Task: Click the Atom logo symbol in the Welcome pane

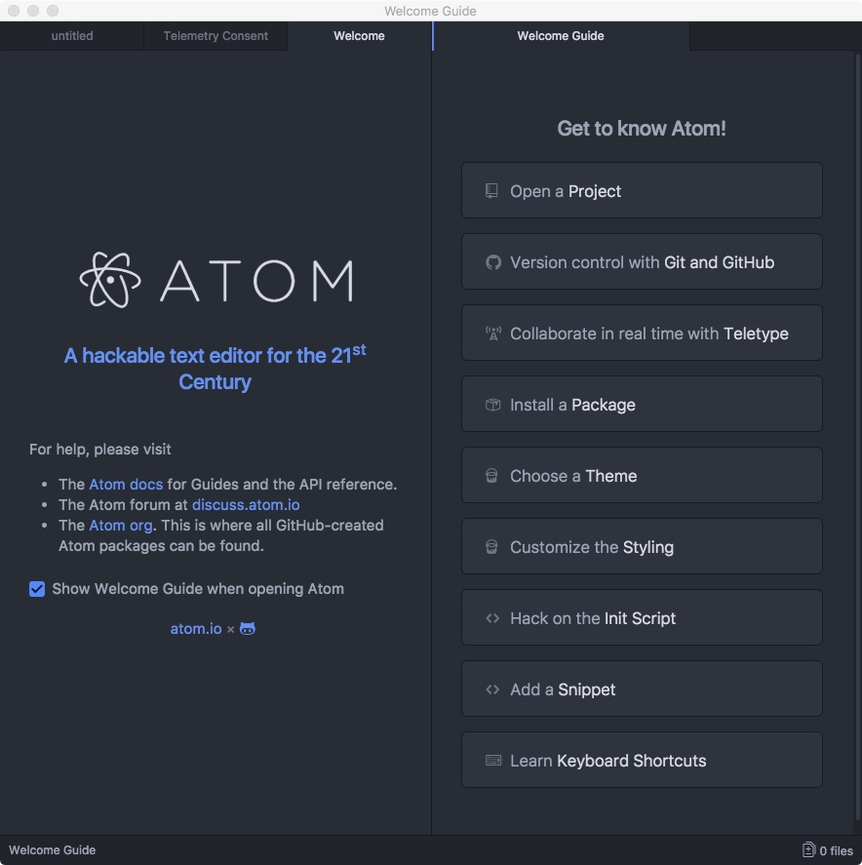Action: tap(110, 280)
